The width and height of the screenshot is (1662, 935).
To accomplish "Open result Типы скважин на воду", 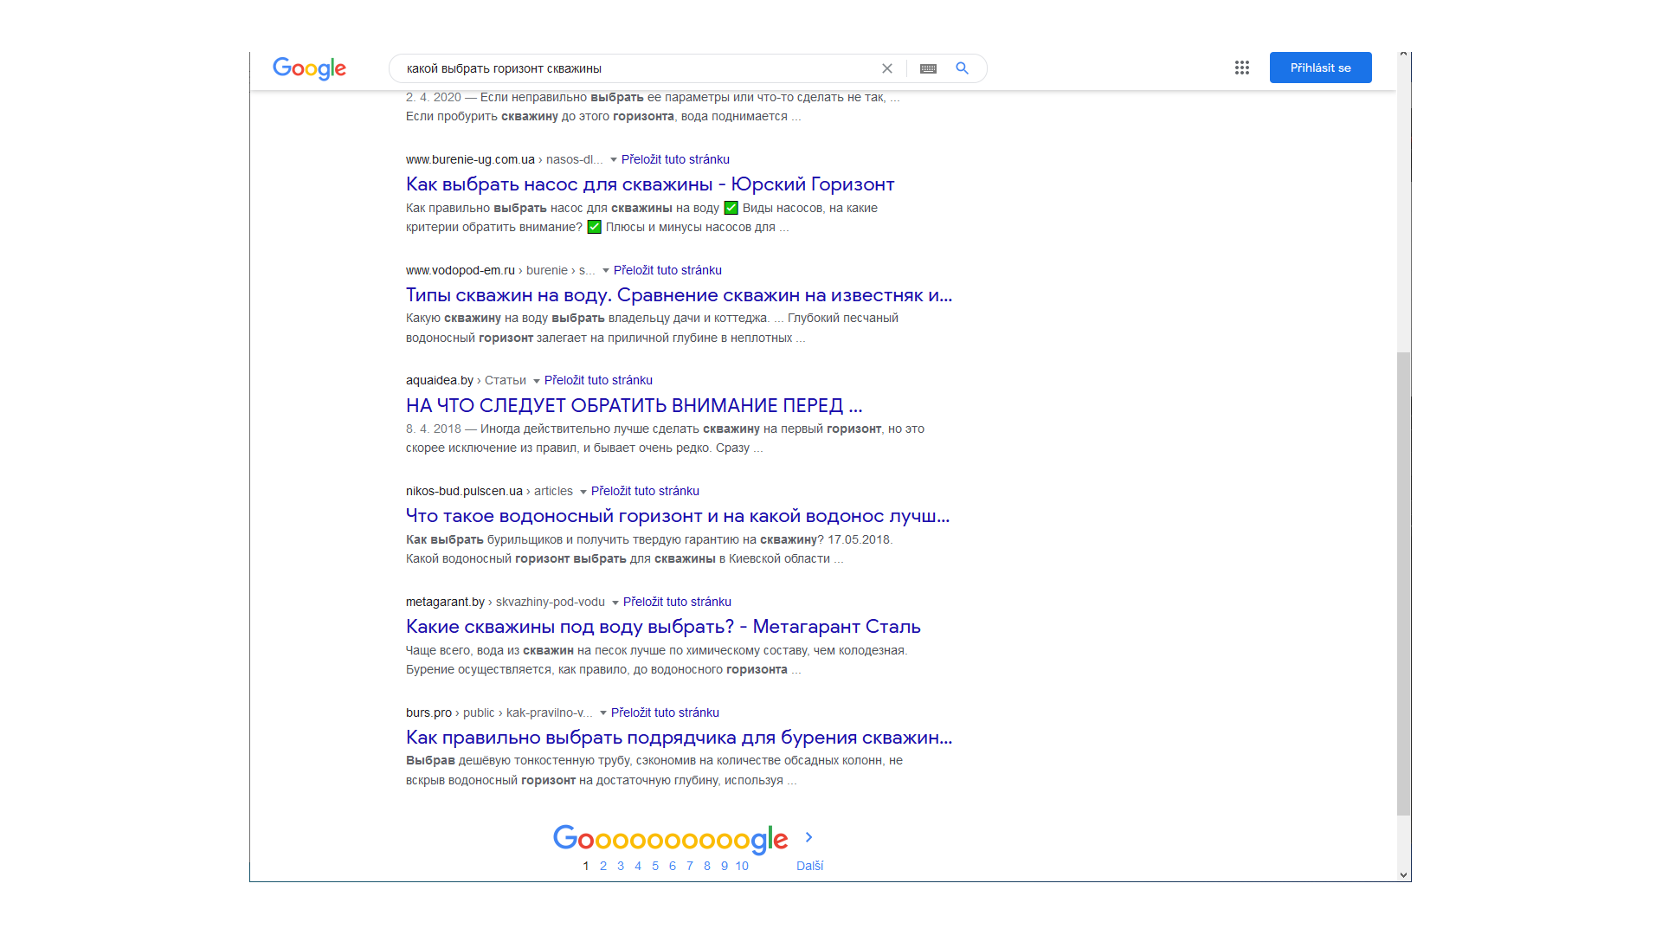I will (679, 295).
